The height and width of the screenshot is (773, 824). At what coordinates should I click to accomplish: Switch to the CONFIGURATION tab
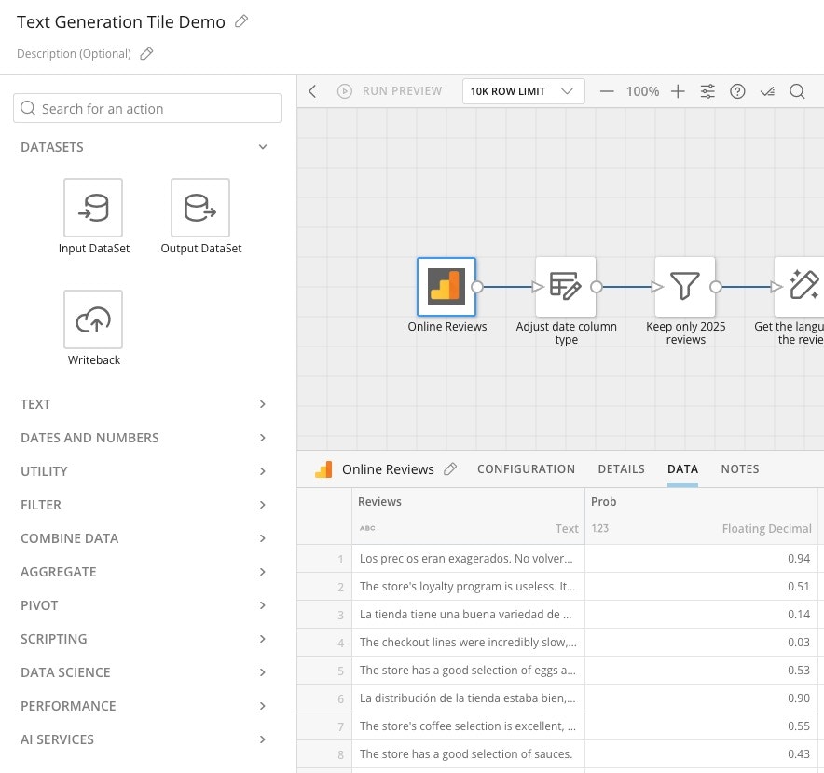(526, 469)
